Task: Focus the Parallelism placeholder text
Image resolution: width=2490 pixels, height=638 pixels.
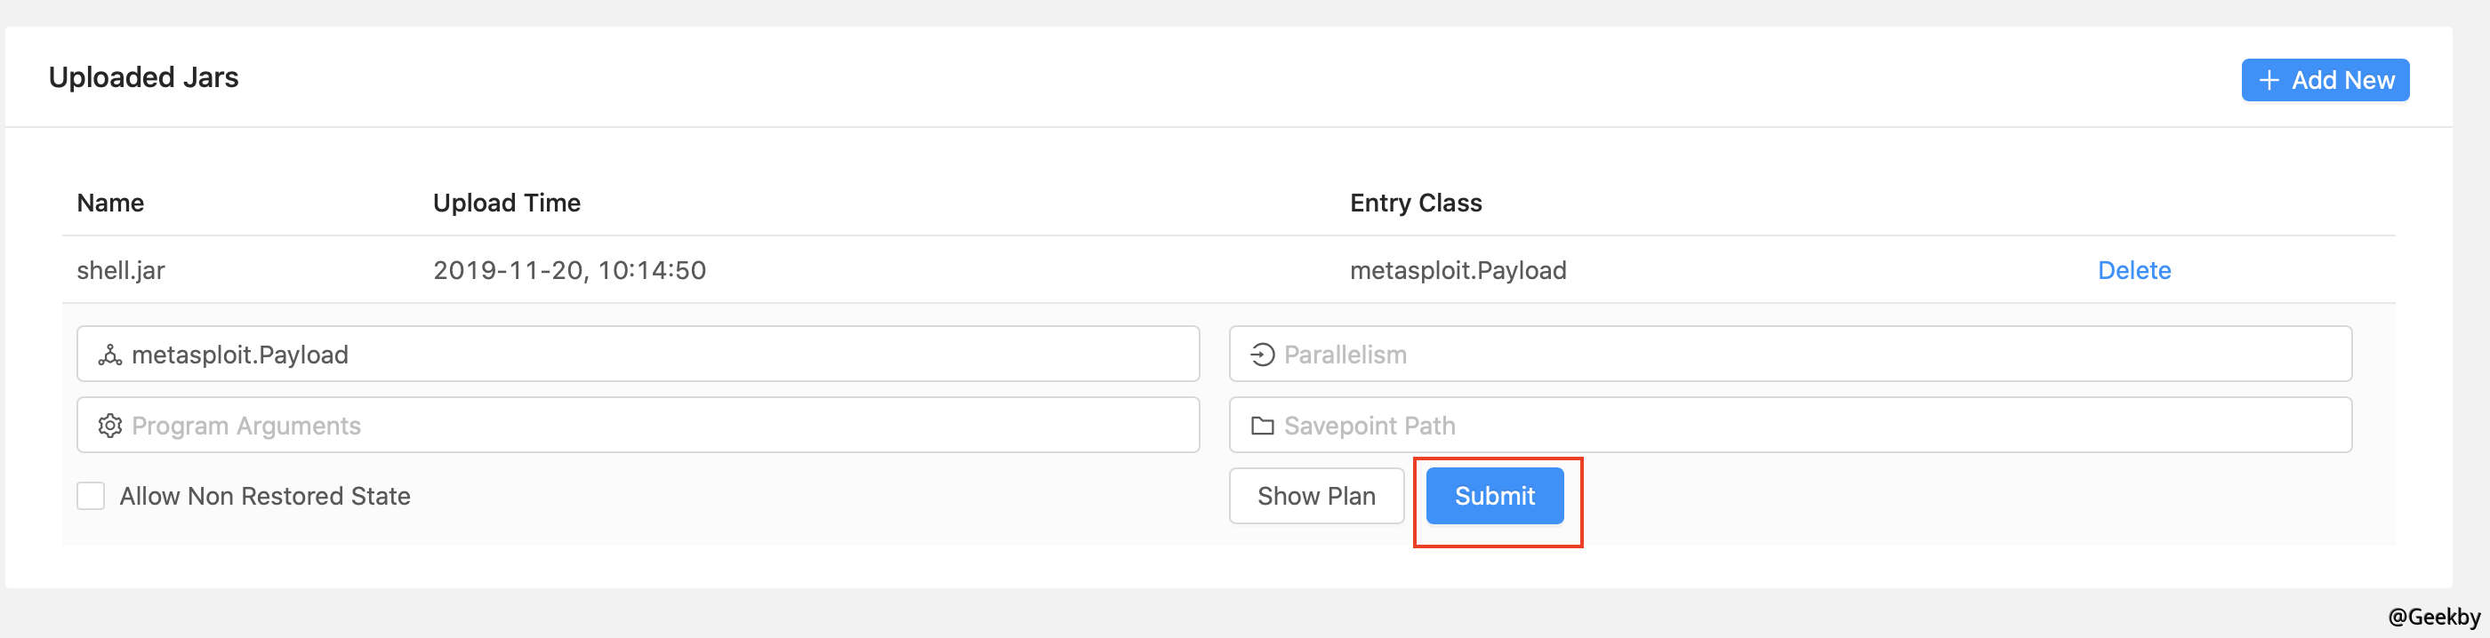Action: [x=1345, y=355]
